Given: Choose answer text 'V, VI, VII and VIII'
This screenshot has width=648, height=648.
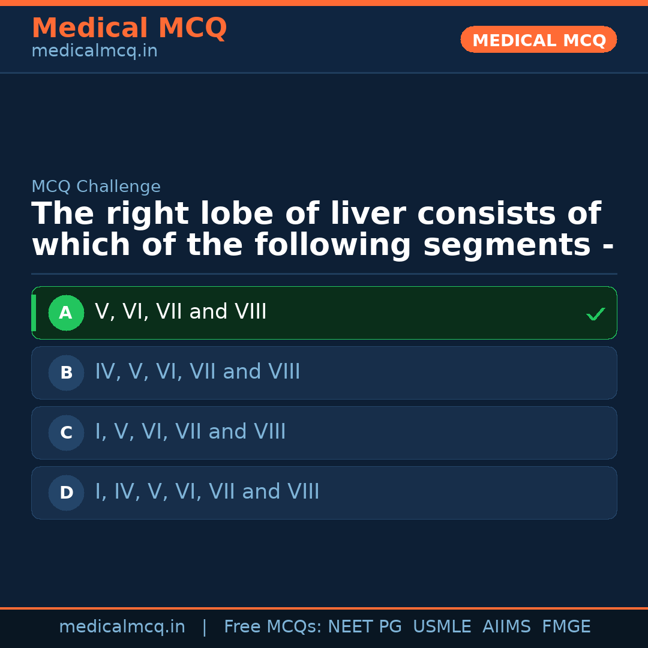Looking at the screenshot, I should coord(181,312).
